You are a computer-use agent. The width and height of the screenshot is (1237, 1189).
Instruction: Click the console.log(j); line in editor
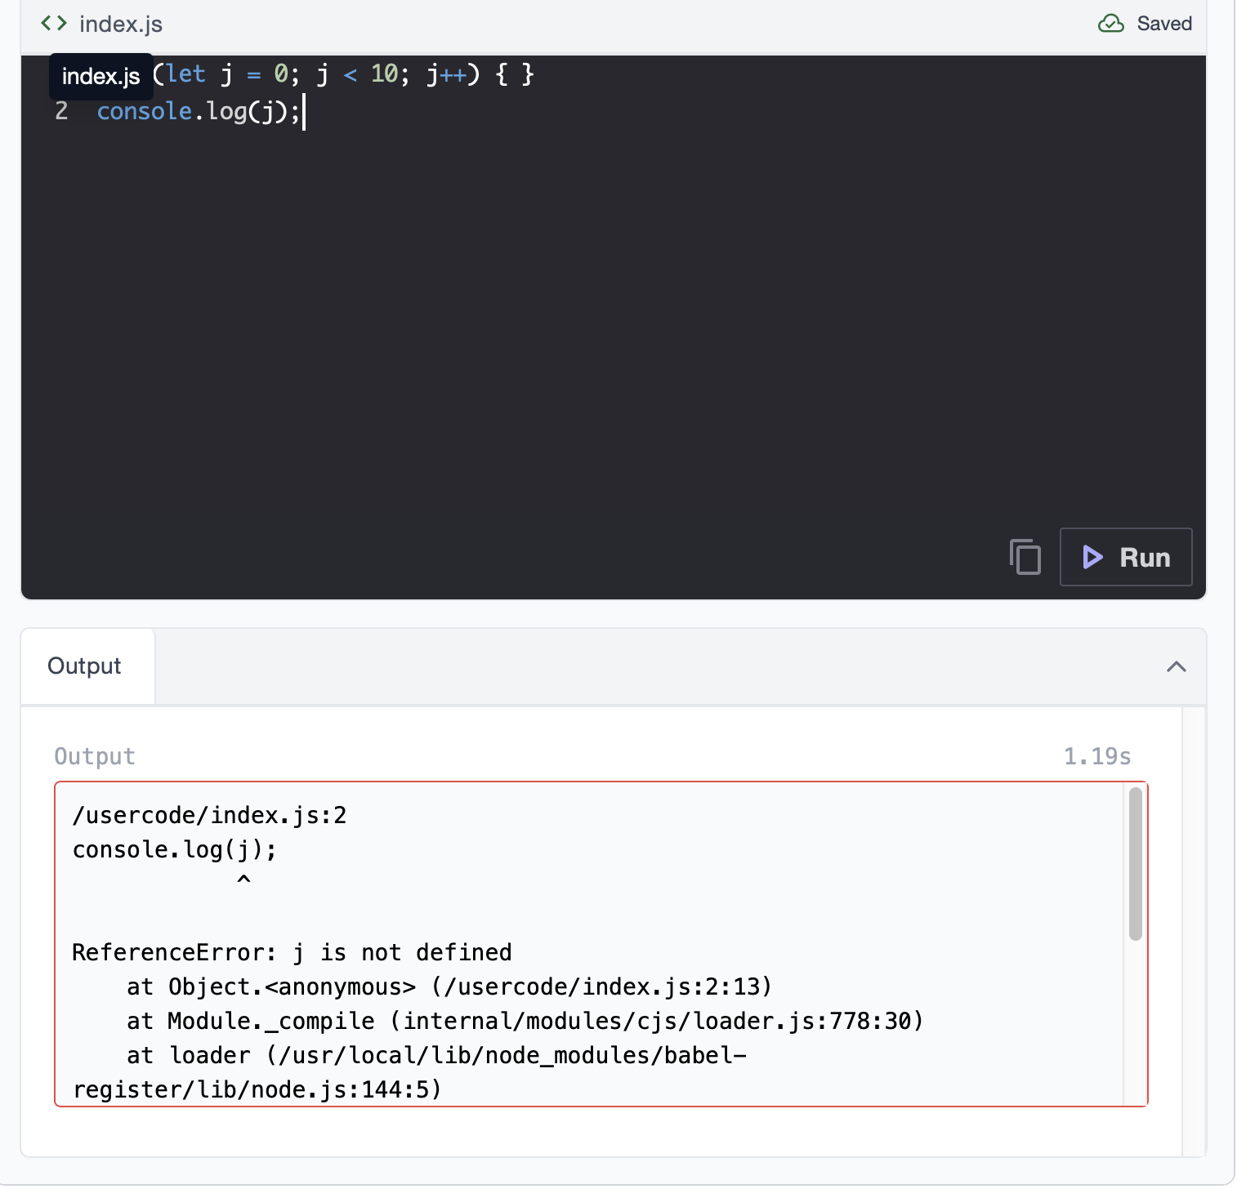coord(199,111)
